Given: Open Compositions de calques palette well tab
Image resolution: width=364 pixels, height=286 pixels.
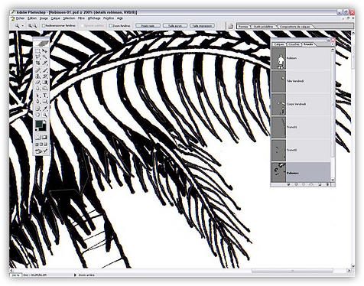Looking at the screenshot, I should coord(295,27).
